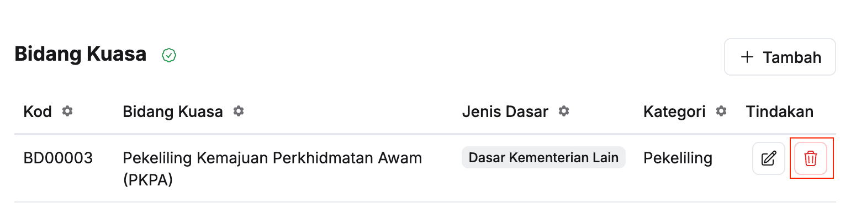Click the Jenis Dasar column gear icon
The image size is (856, 213).
point(564,111)
